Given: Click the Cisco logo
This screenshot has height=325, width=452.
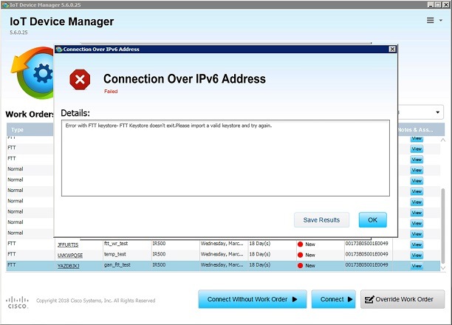Looking at the screenshot, I should 17,302.
